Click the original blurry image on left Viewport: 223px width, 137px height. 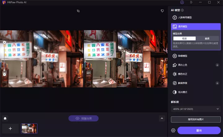click(42, 59)
